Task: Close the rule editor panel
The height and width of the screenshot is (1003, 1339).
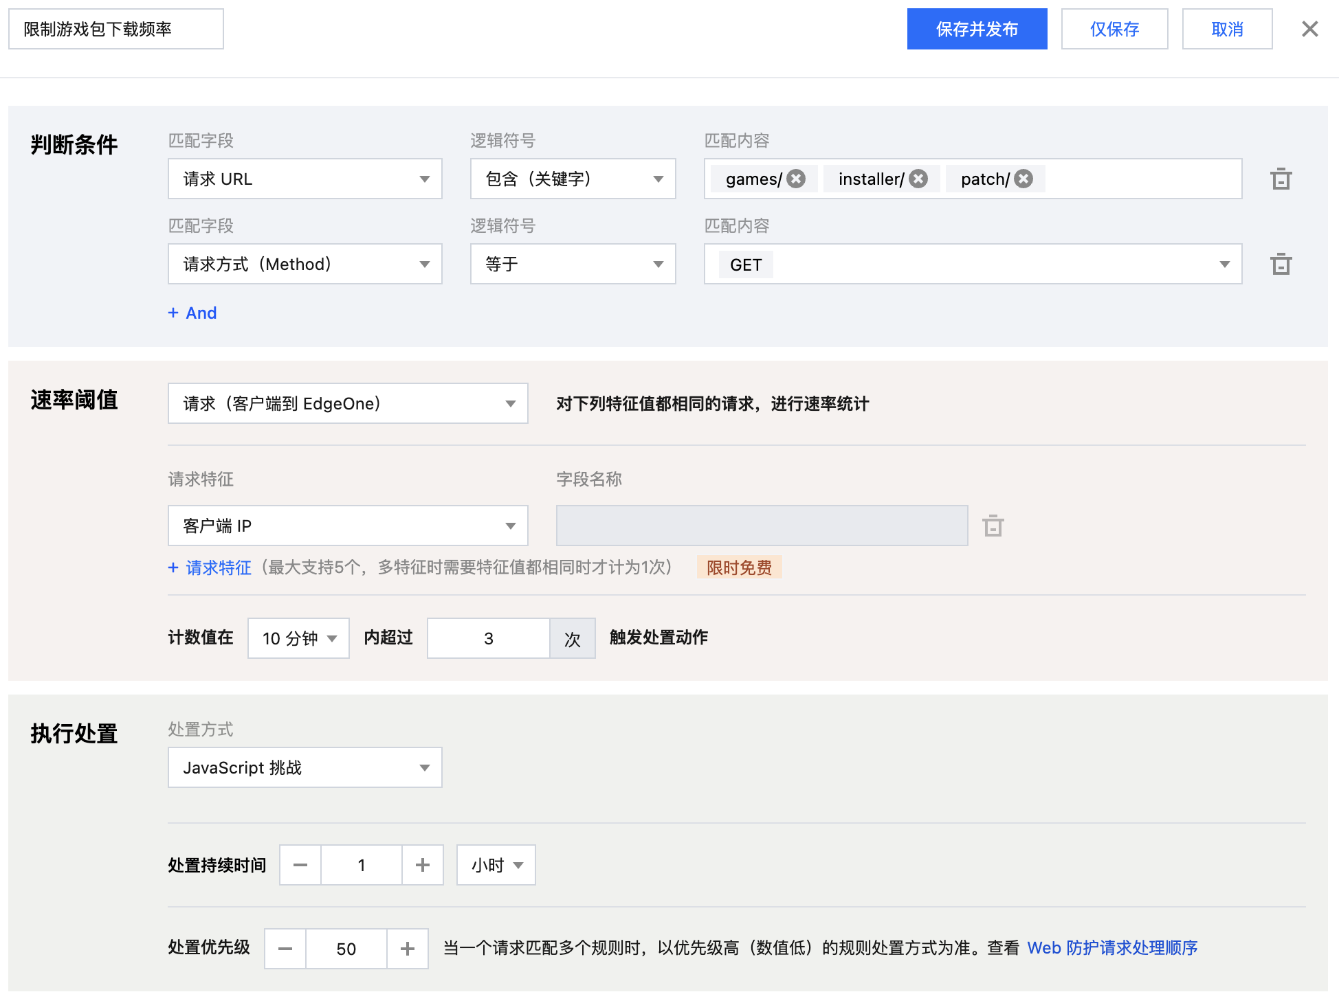Action: coord(1309,29)
